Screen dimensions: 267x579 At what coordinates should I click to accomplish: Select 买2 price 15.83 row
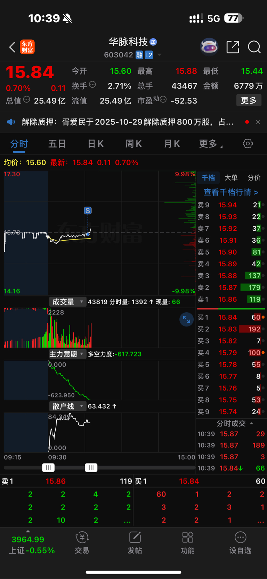pyautogui.click(x=231, y=329)
